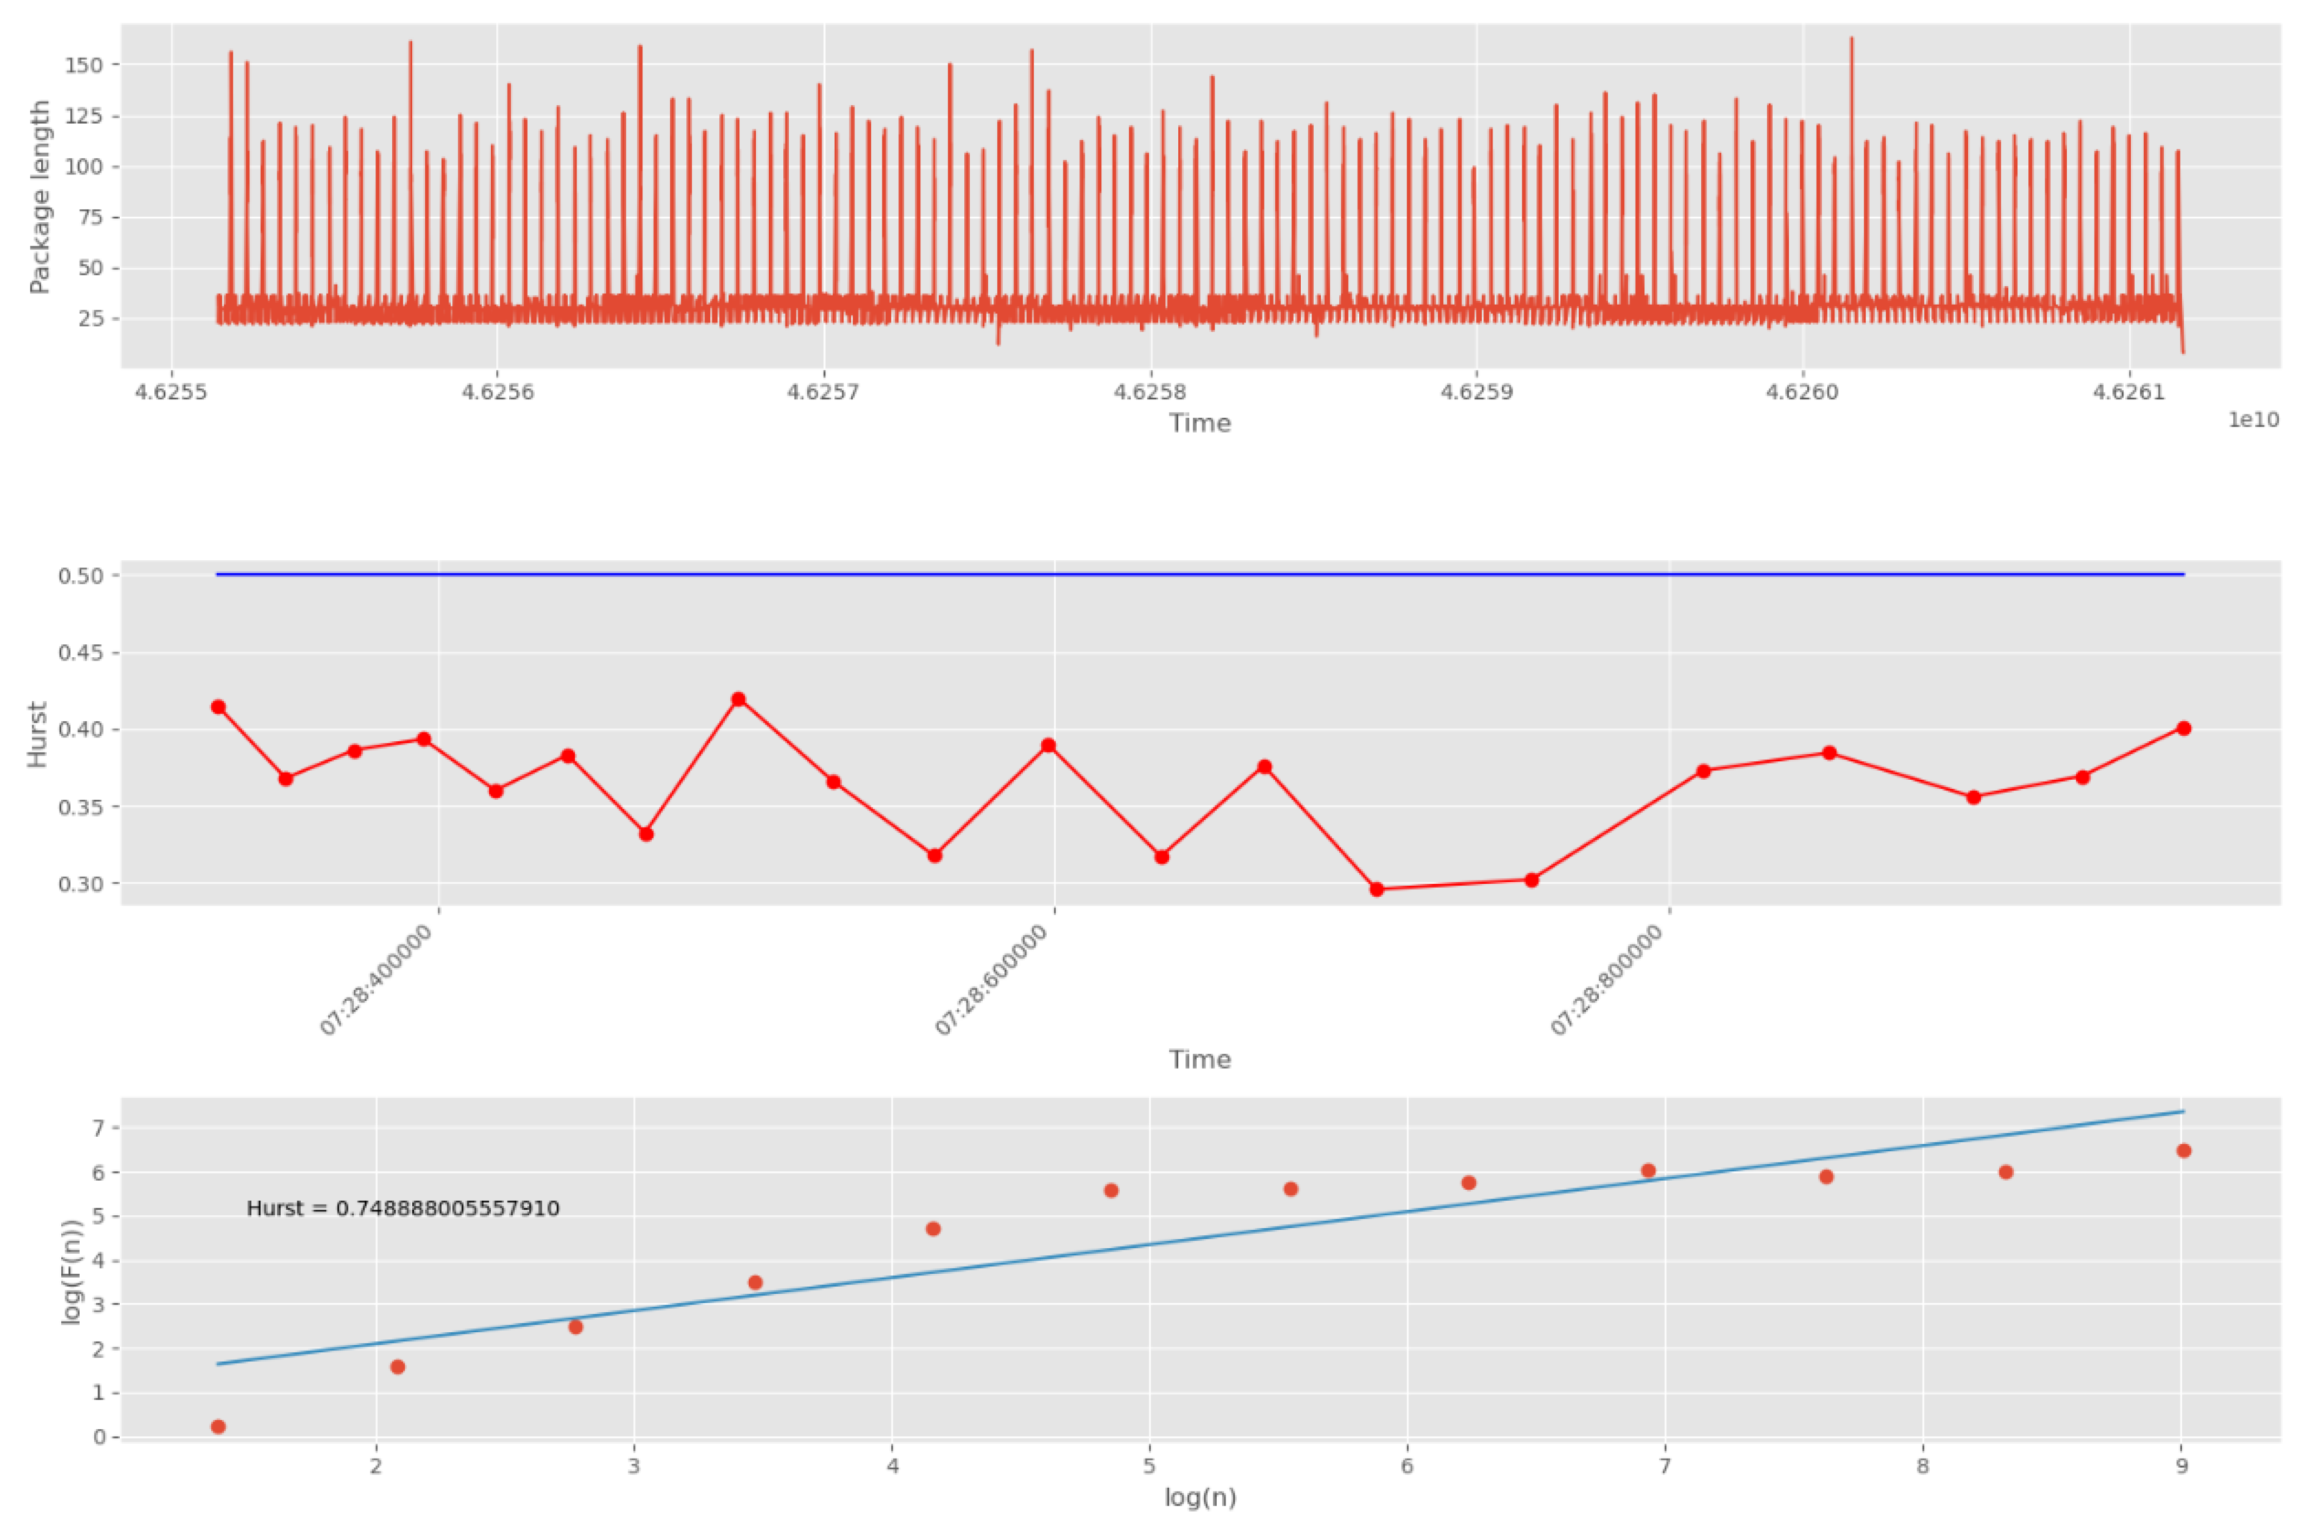Image resolution: width=2313 pixels, height=1540 pixels.
Task: Click the lowest scatter point in log plot
Action: click(218, 1426)
